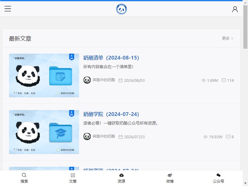Viewport: 248px width, 186px height.
Task: Click comment icon beside 114
Action: [224, 80]
